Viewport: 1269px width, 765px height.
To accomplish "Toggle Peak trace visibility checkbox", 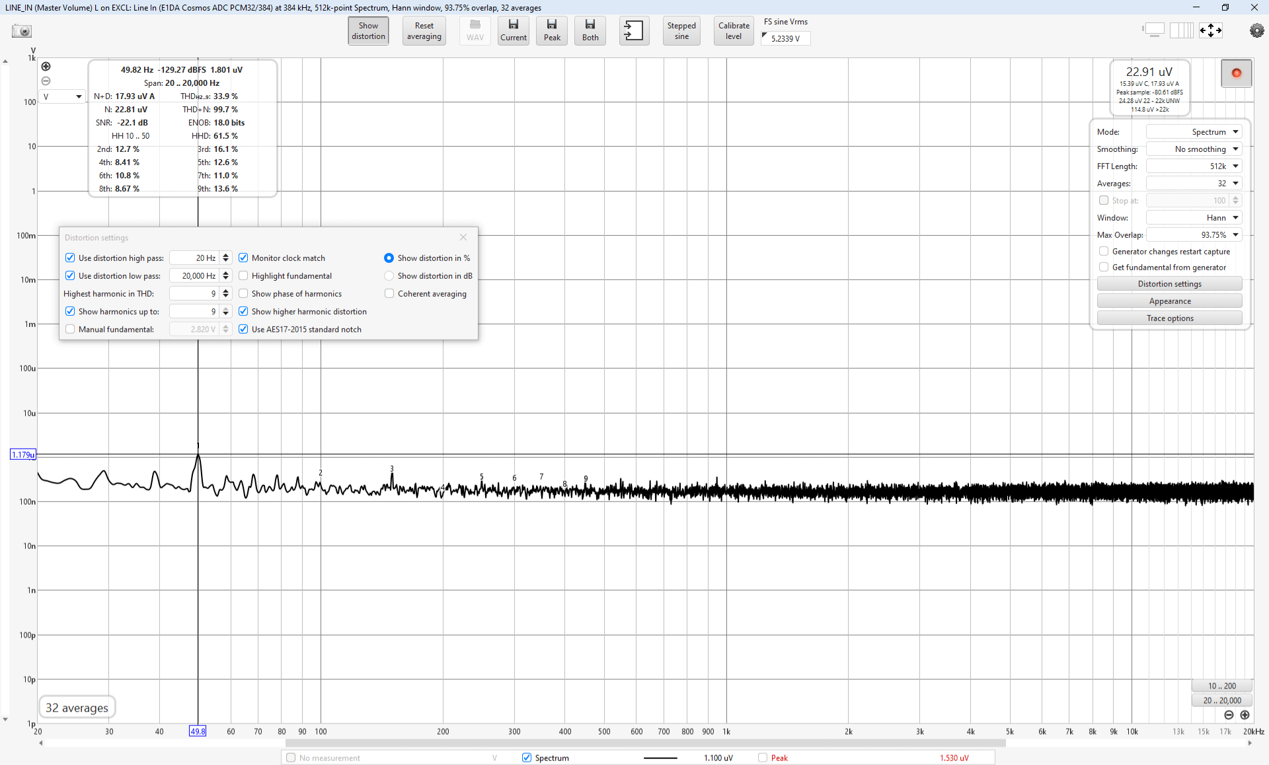I will (x=763, y=758).
